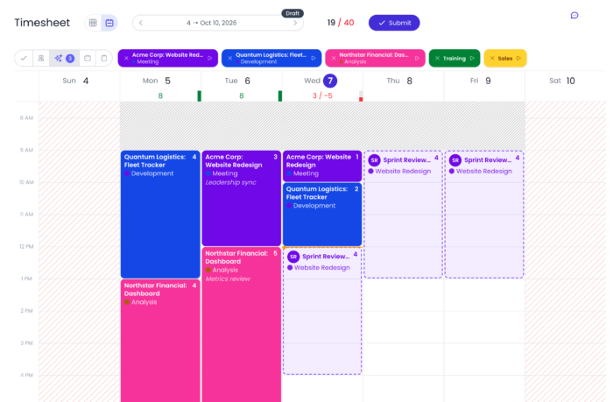Image resolution: width=613 pixels, height=402 pixels.
Task: Remove the Training chip
Action: tap(437, 59)
